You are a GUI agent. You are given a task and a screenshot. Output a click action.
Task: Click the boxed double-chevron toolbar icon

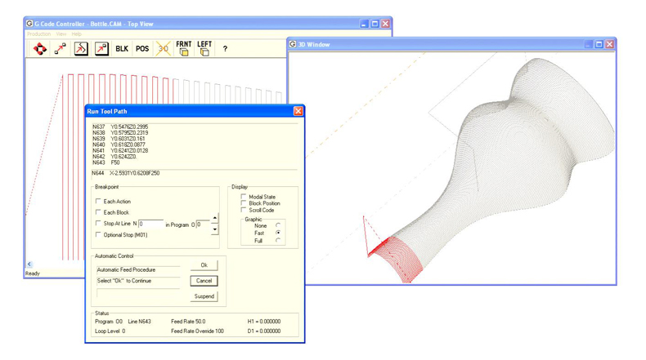point(81,49)
